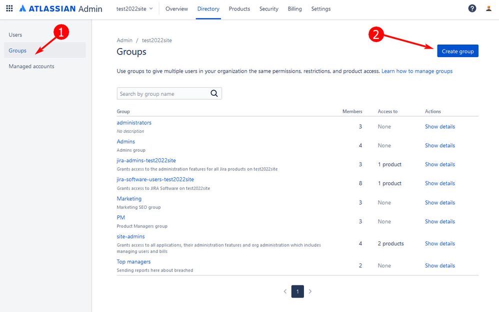Open the Billing tab
The height and width of the screenshot is (312, 499).
(x=294, y=9)
